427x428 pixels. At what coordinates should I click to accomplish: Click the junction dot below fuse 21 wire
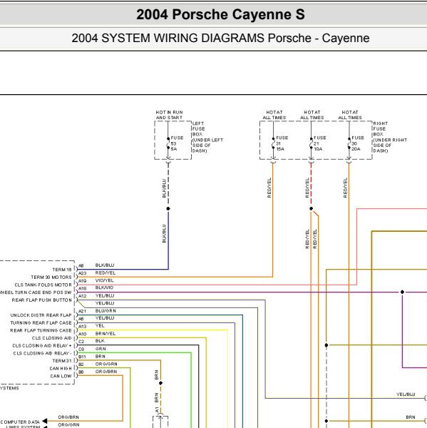(312, 209)
